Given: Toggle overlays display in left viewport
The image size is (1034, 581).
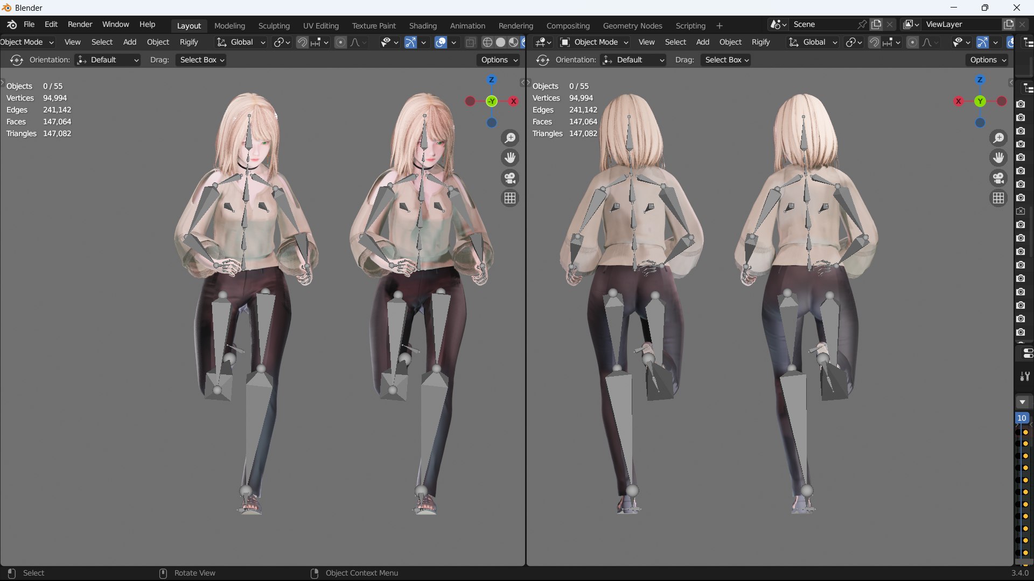Looking at the screenshot, I should pos(441,42).
